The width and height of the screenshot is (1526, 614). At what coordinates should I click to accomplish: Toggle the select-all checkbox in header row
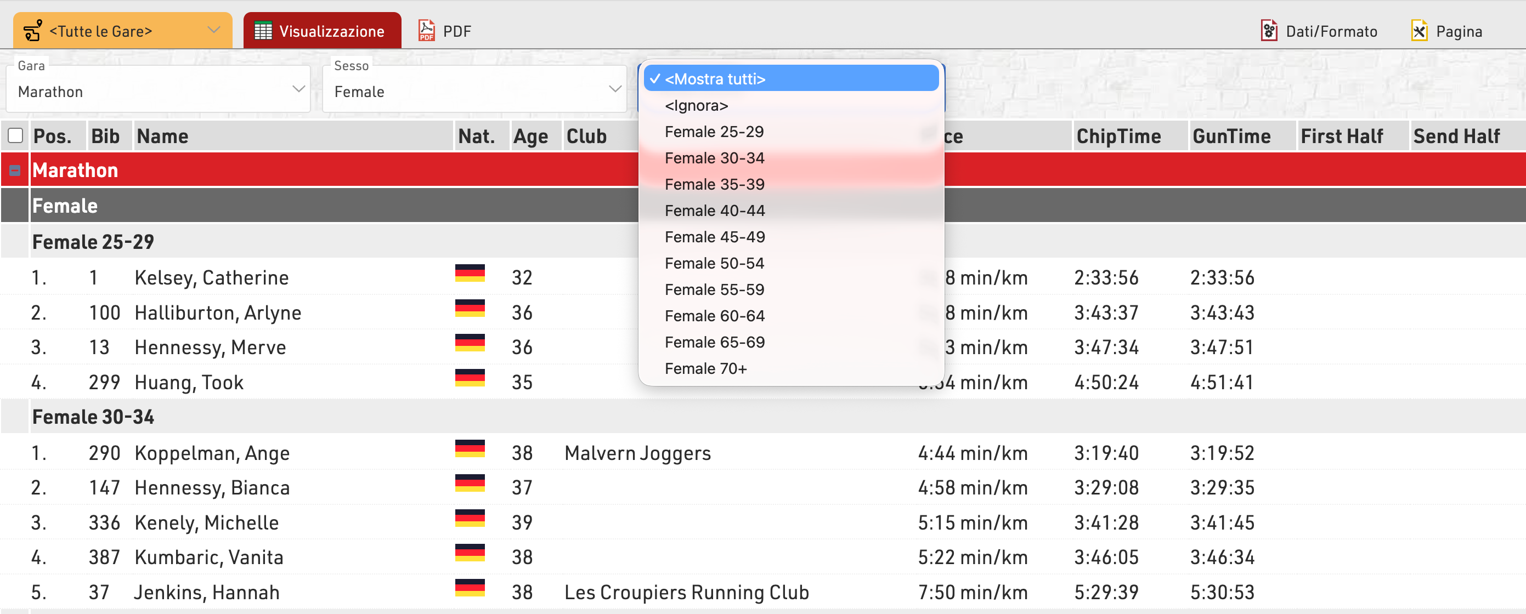15,136
